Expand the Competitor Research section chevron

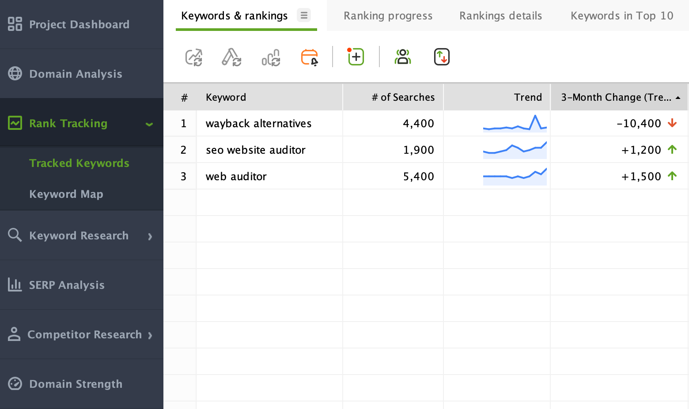[150, 335]
